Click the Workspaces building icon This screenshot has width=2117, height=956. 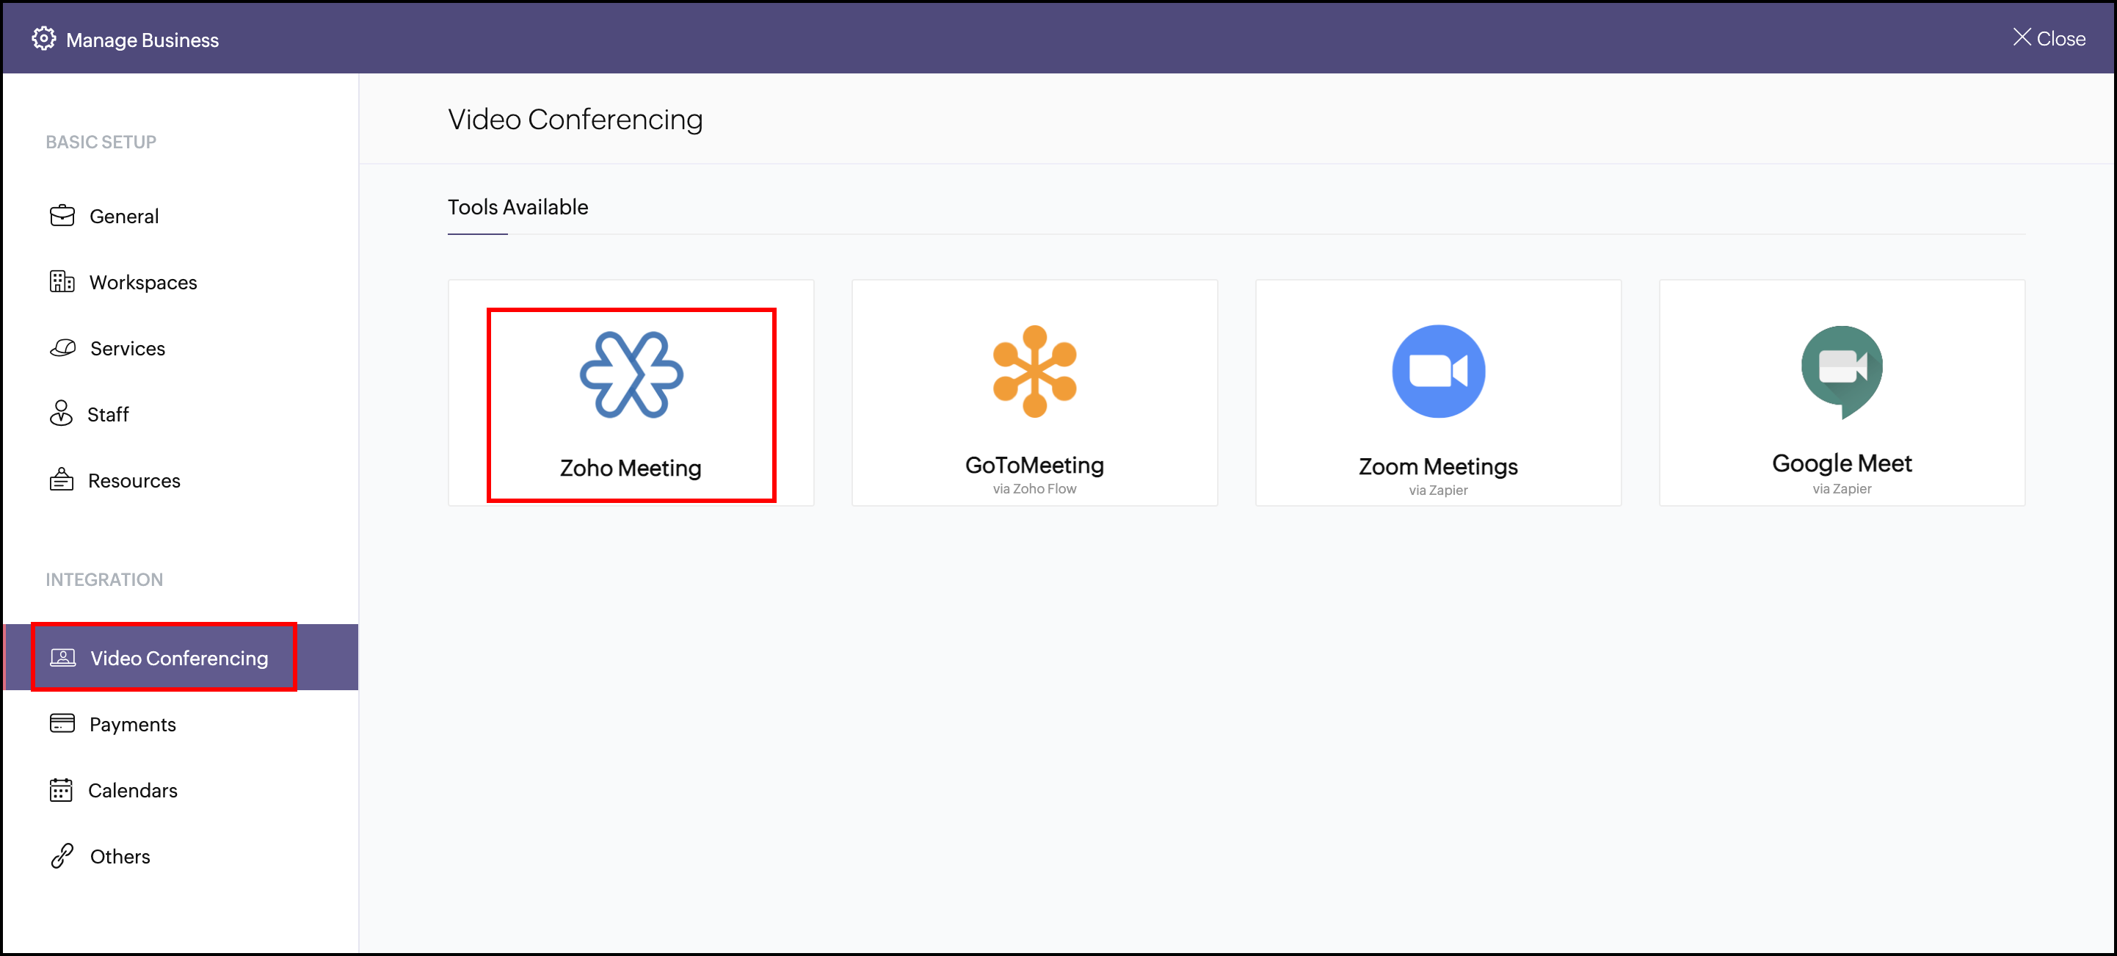coord(62,282)
